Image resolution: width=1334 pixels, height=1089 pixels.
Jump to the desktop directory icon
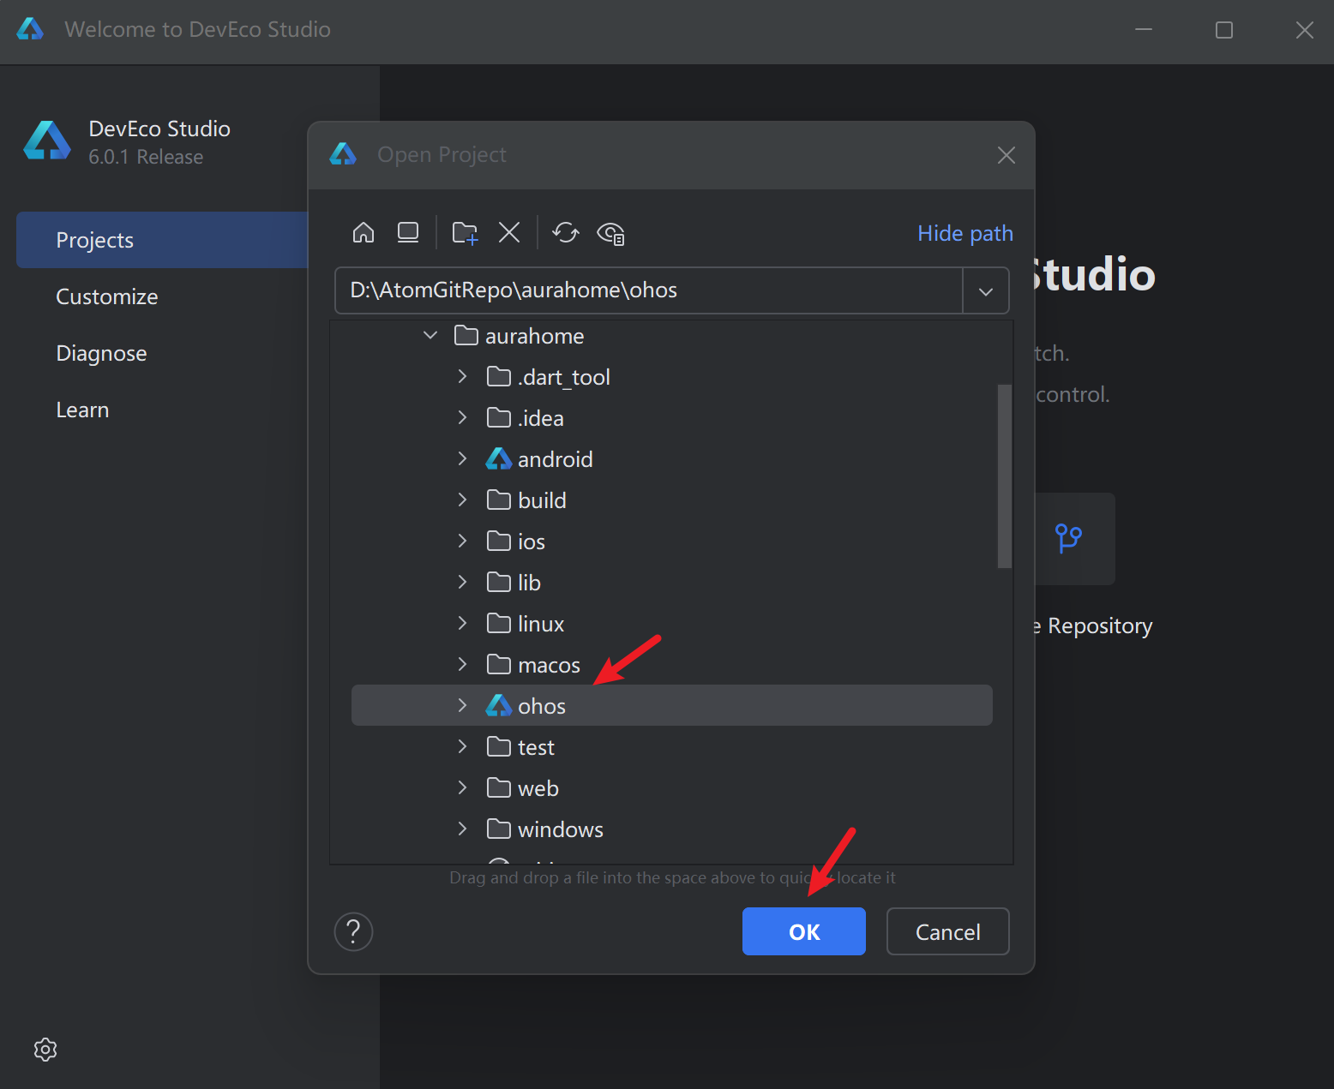pyautogui.click(x=408, y=232)
